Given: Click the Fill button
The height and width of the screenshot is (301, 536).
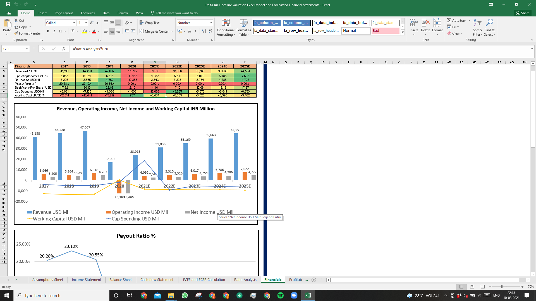Looking at the screenshot, I should point(453,27).
